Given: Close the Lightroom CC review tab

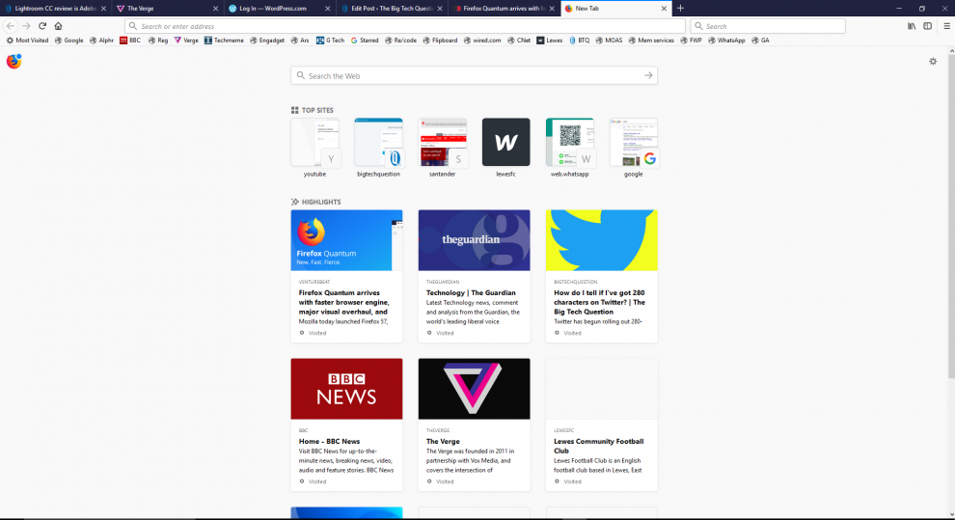Looking at the screenshot, I should (103, 9).
